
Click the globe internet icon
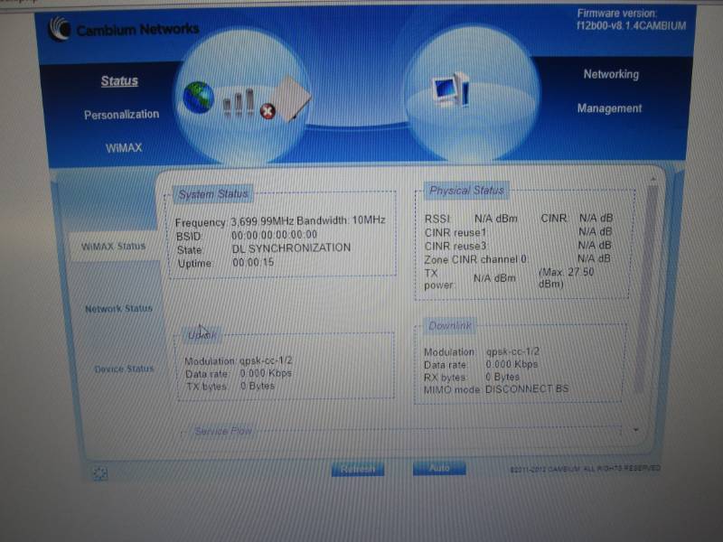198,98
